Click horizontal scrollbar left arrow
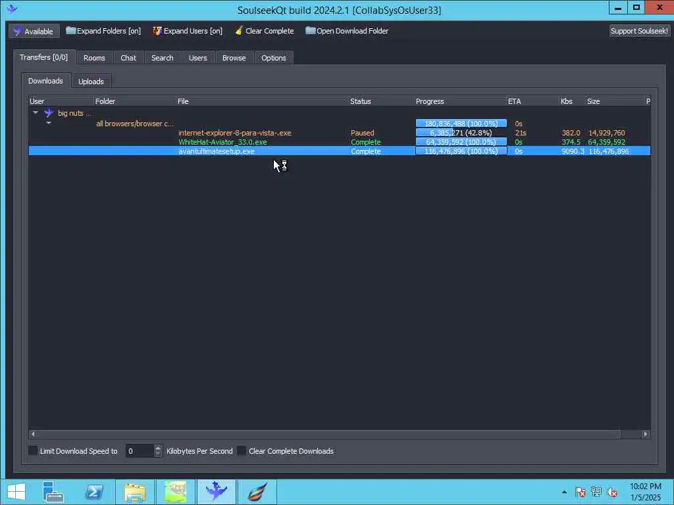The height and width of the screenshot is (505, 674). pyautogui.click(x=33, y=434)
